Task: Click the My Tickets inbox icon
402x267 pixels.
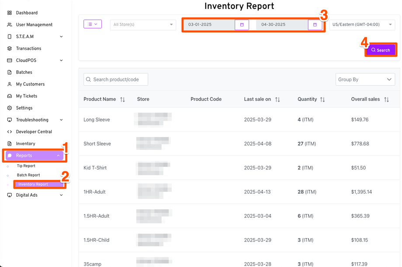Action: 10,96
